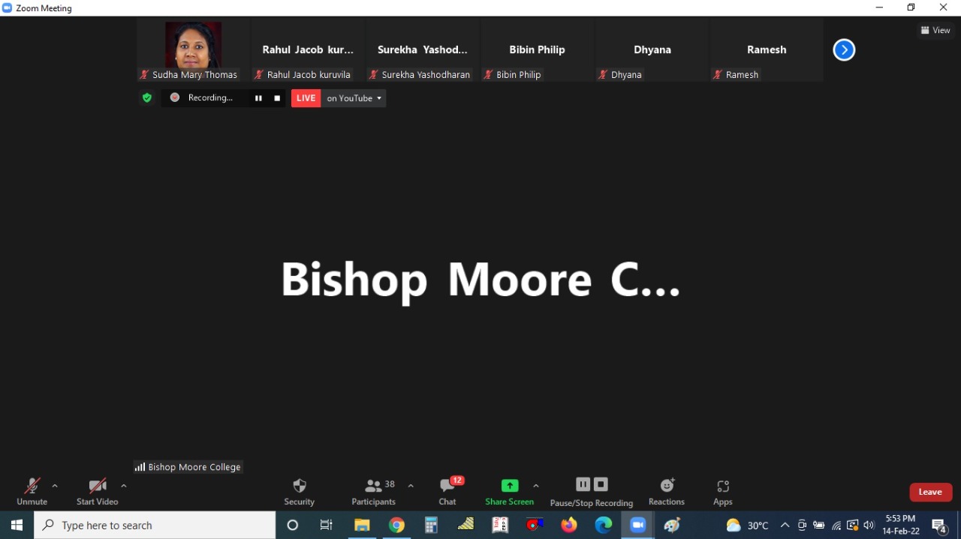This screenshot has width=961, height=539.
Task: Open the Windows Start menu
Action: (x=17, y=525)
